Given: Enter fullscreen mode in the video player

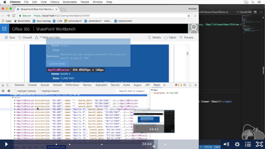Looking at the screenshot, I should (x=259, y=144).
